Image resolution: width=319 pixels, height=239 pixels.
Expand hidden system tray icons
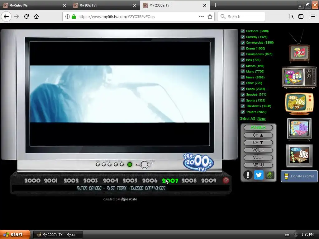point(296,235)
